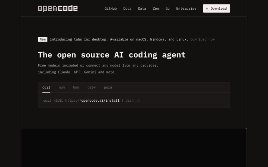Viewport: 268px width, 167px height.
Task: Click the 'Introducing tabs for desktop' announcement text
Action: click(119, 39)
